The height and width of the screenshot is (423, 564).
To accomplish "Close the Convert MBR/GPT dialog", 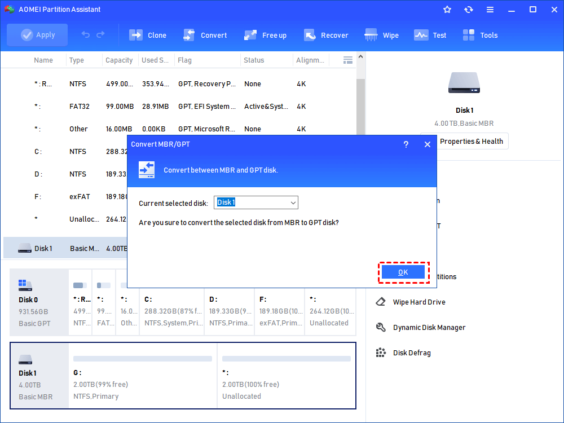I will tap(427, 144).
